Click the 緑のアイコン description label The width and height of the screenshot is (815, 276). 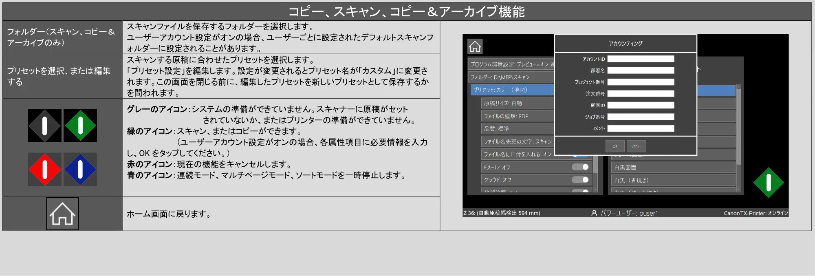click(150, 131)
